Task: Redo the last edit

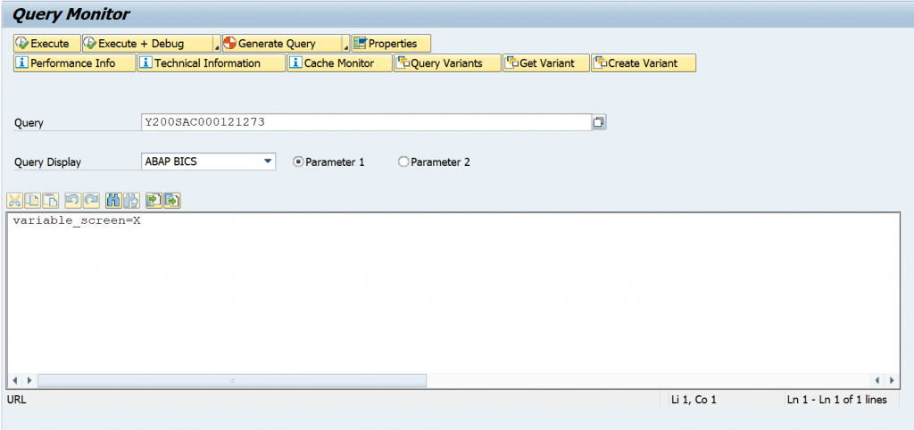Action: point(92,201)
